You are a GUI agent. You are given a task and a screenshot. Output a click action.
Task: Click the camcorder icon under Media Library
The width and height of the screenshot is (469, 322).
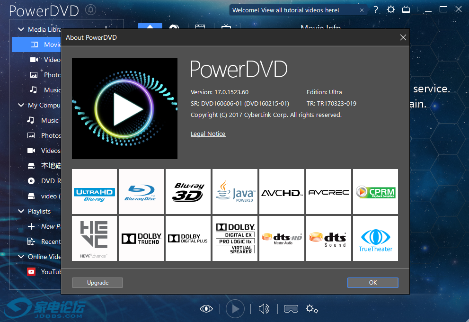[x=34, y=60]
